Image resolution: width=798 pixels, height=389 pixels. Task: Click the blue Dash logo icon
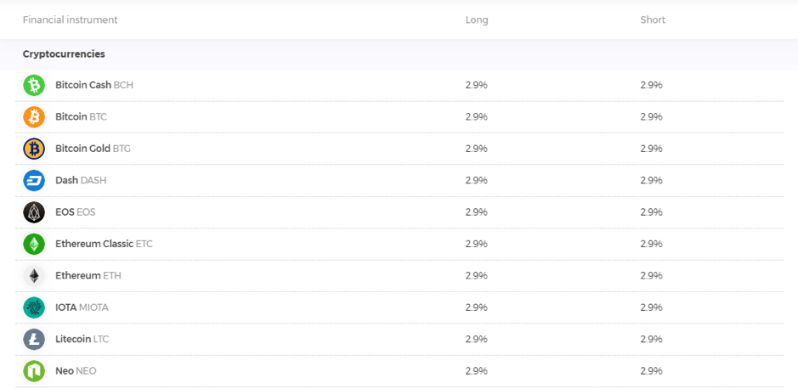click(34, 181)
